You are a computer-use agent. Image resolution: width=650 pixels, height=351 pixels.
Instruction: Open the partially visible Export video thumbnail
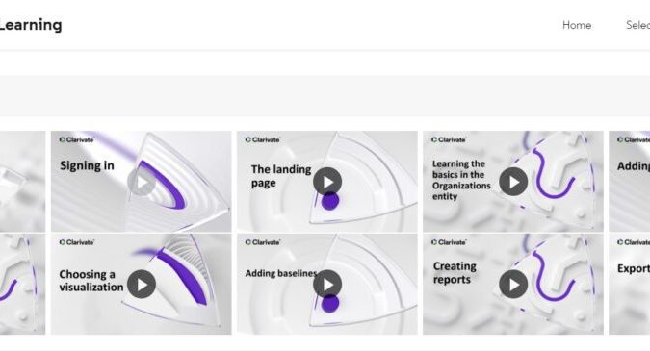point(629,284)
